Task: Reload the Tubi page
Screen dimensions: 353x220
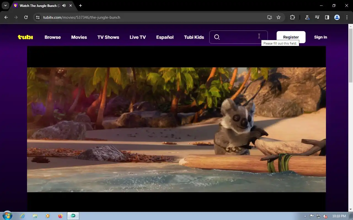Action: pyautogui.click(x=26, y=17)
